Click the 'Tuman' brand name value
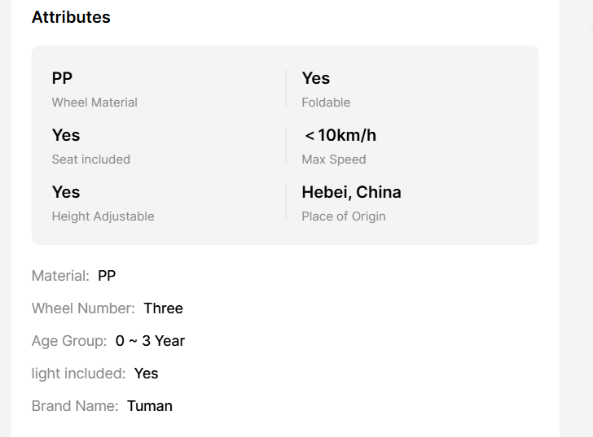The image size is (593, 437). coord(150,406)
